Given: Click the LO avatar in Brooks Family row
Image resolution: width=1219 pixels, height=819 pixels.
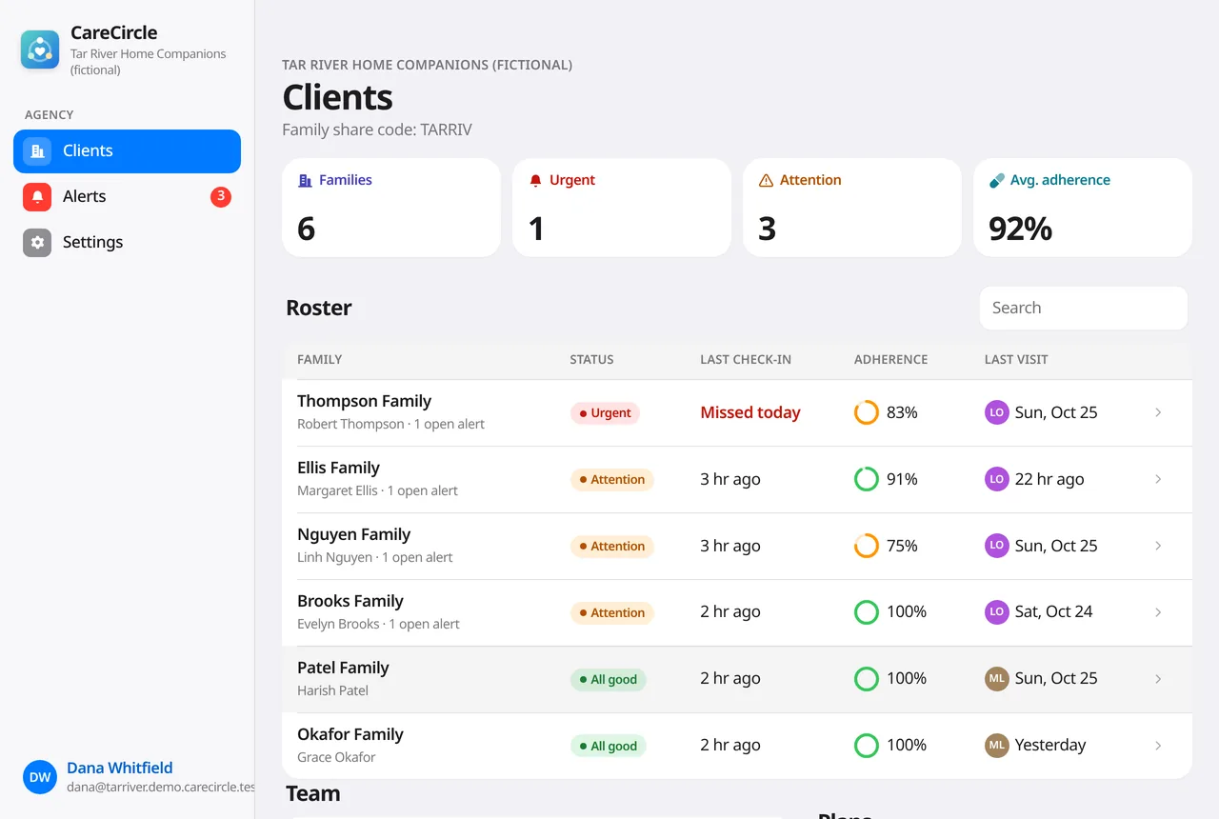Looking at the screenshot, I should click(x=997, y=612).
